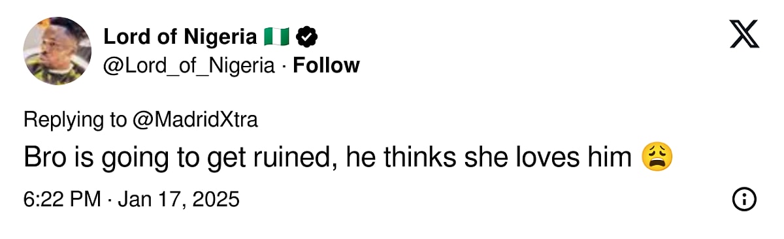This screenshot has height=239, width=784.
Task: Click the tweet text starting with 'Bro is going'
Action: pyautogui.click(x=348, y=158)
